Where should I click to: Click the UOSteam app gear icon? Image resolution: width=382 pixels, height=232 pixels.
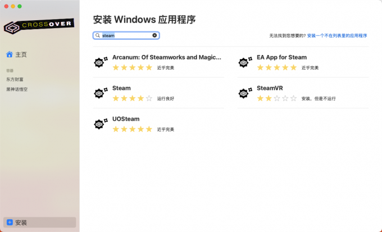[101, 124]
